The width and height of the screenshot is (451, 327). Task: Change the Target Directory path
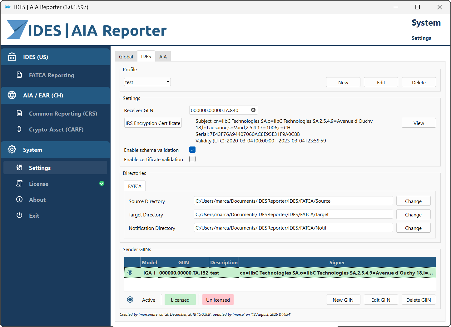[x=414, y=215]
